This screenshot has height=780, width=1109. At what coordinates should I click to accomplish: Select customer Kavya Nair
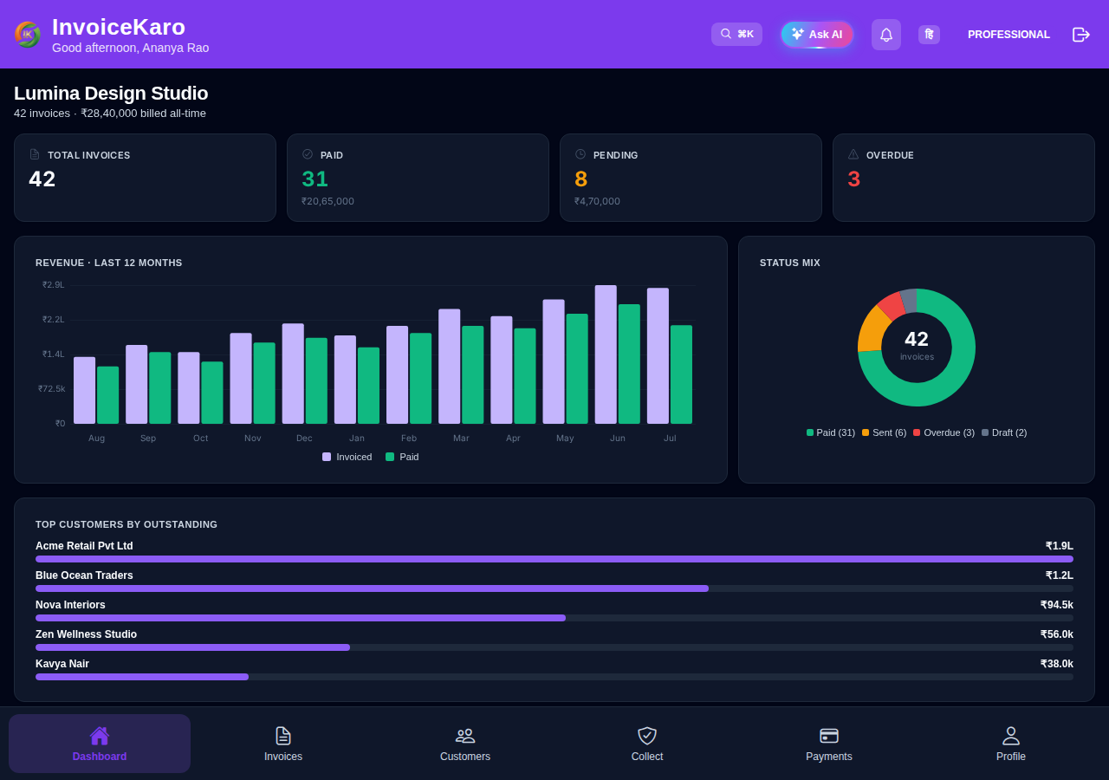(x=62, y=664)
